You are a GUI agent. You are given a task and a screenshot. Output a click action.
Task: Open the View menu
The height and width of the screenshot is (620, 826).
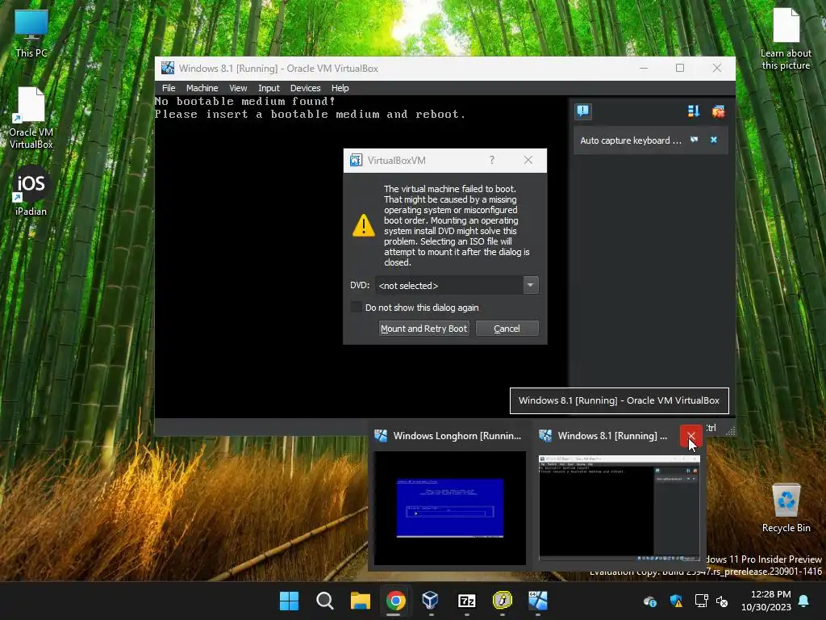238,88
